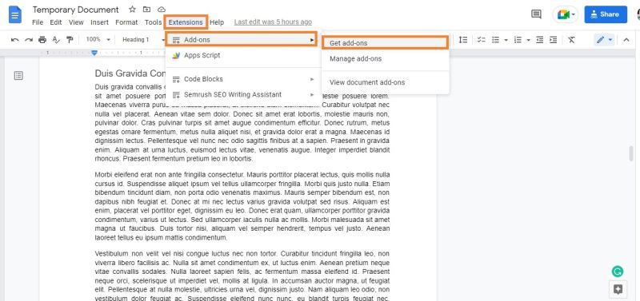This screenshot has height=301, width=640.
Task: Increase the indent
Action: (553, 39)
